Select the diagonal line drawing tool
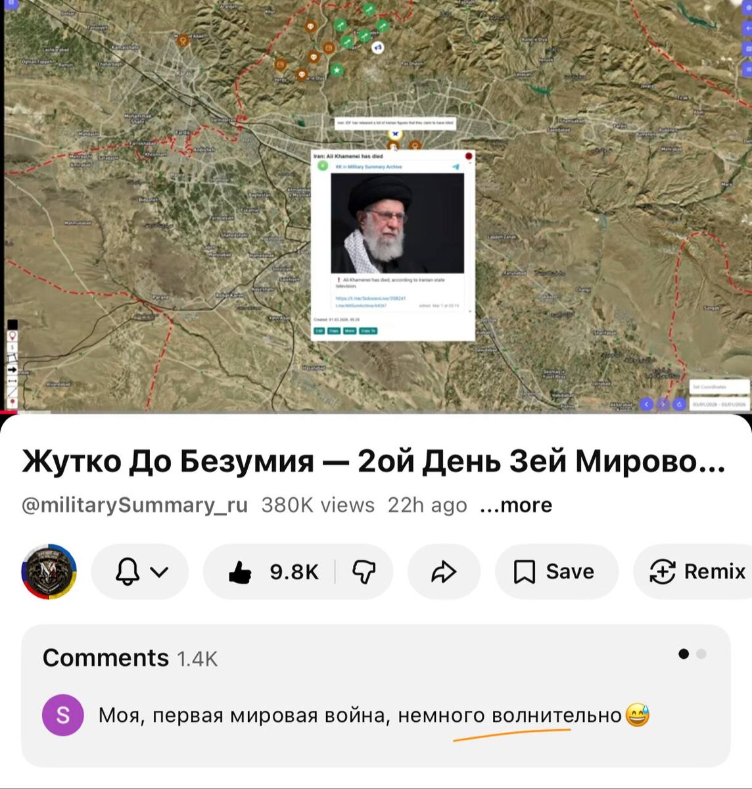This screenshot has height=789, width=752. (x=12, y=392)
